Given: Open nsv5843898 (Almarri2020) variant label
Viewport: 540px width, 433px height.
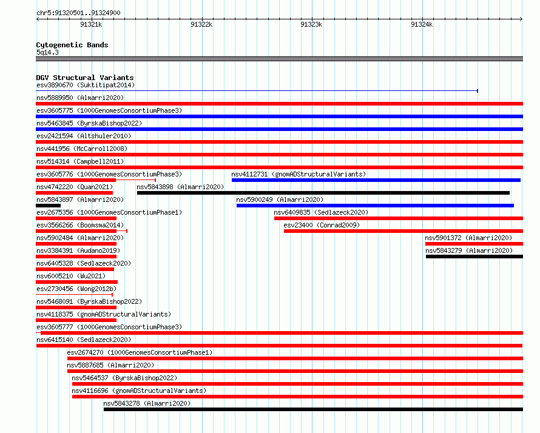Looking at the screenshot, I should (180, 187).
